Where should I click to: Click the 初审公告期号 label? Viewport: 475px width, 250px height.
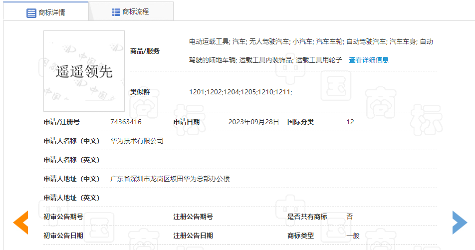coord(63,217)
